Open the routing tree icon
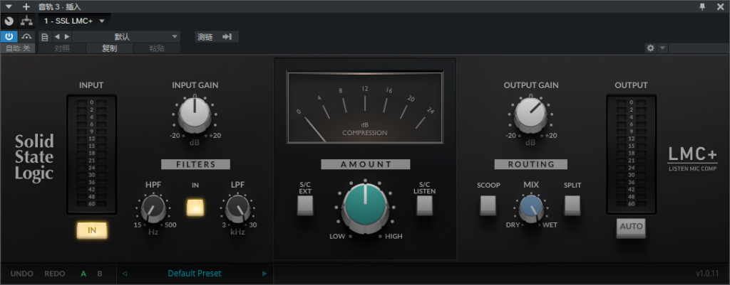Image resolution: width=730 pixels, height=285 pixels. pos(26,21)
